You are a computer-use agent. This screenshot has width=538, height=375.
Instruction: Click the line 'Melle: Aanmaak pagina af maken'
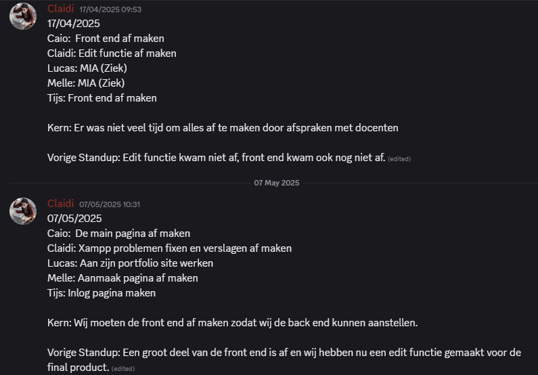pos(122,278)
